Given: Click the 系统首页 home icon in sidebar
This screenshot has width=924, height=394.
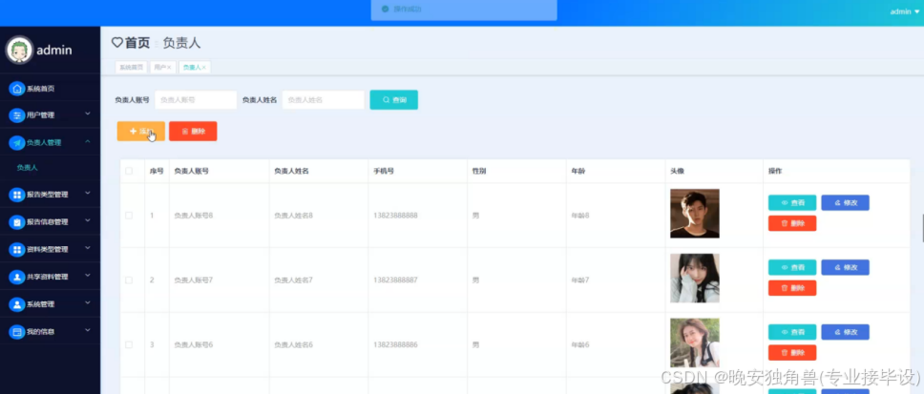Looking at the screenshot, I should coord(17,89).
